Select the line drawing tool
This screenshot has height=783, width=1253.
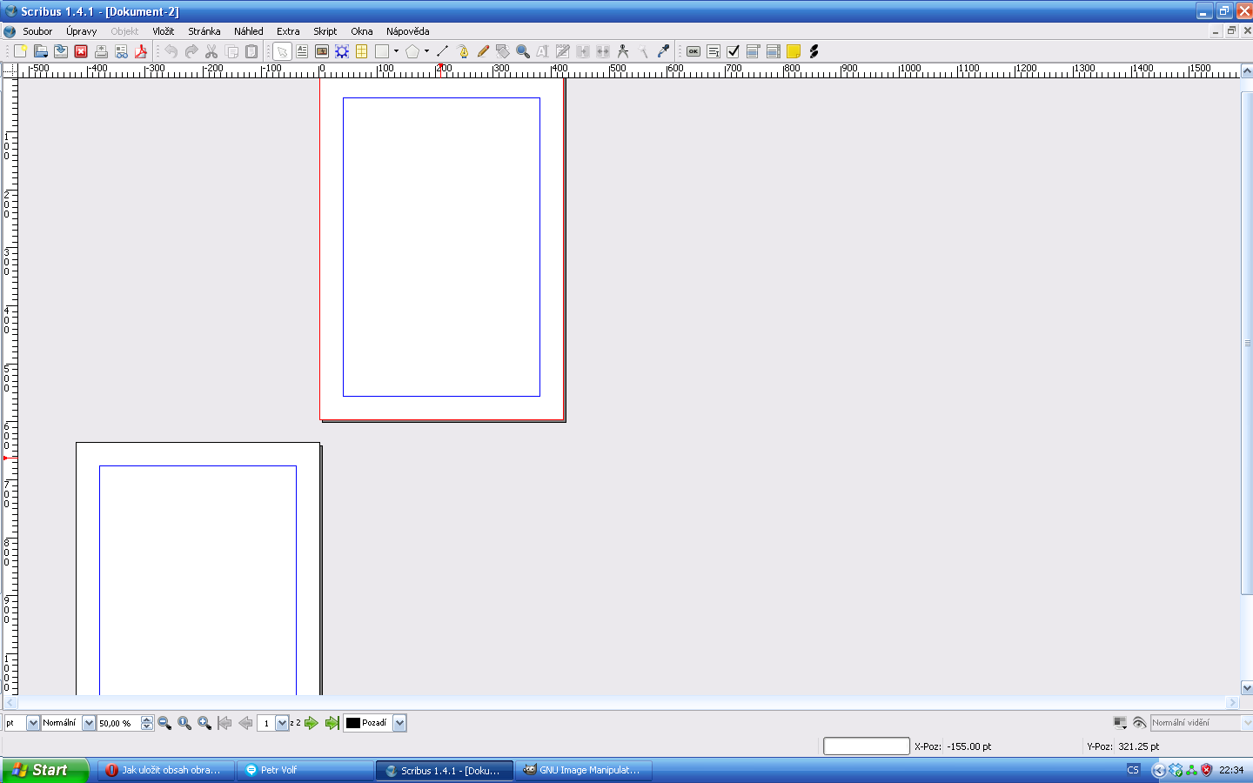tap(442, 51)
